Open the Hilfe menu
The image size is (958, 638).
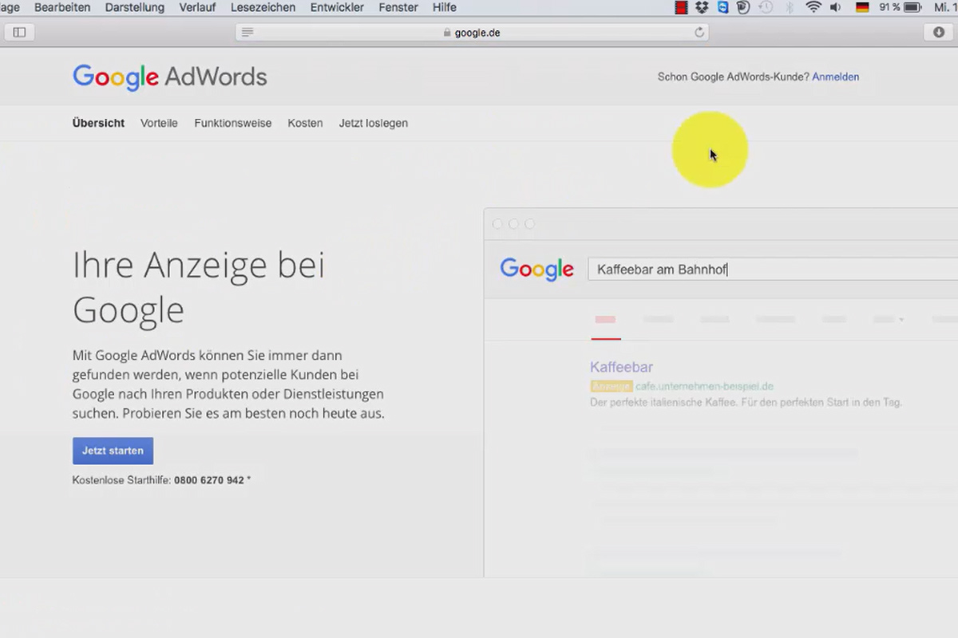click(x=445, y=7)
